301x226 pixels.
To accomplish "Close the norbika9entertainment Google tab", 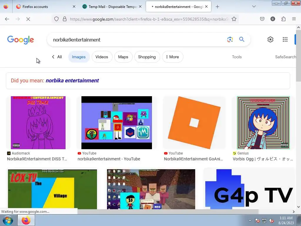I will 206,6.
